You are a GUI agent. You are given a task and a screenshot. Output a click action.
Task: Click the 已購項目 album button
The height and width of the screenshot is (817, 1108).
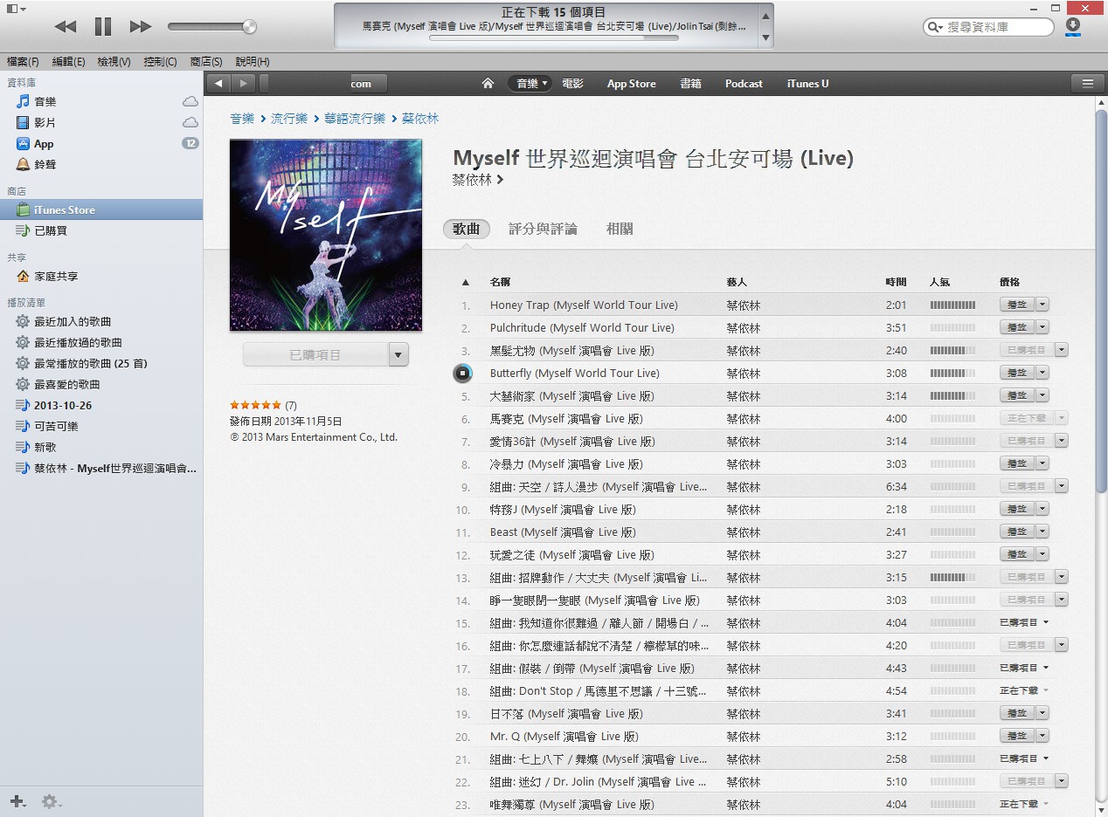coord(315,355)
